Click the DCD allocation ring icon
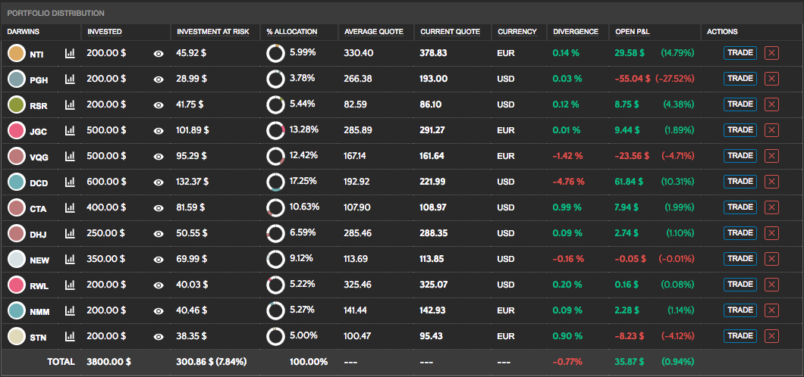804x377 pixels. click(275, 182)
